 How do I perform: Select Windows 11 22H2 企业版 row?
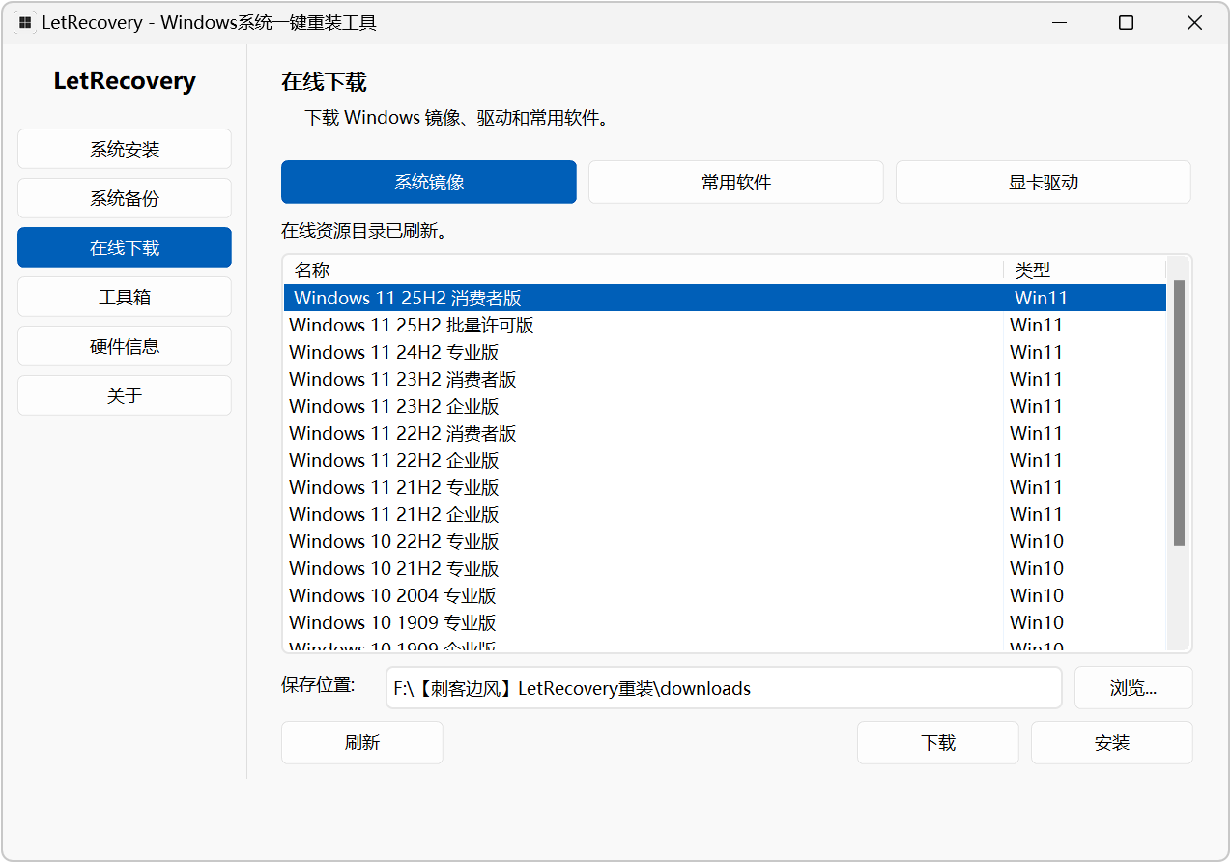coord(725,460)
